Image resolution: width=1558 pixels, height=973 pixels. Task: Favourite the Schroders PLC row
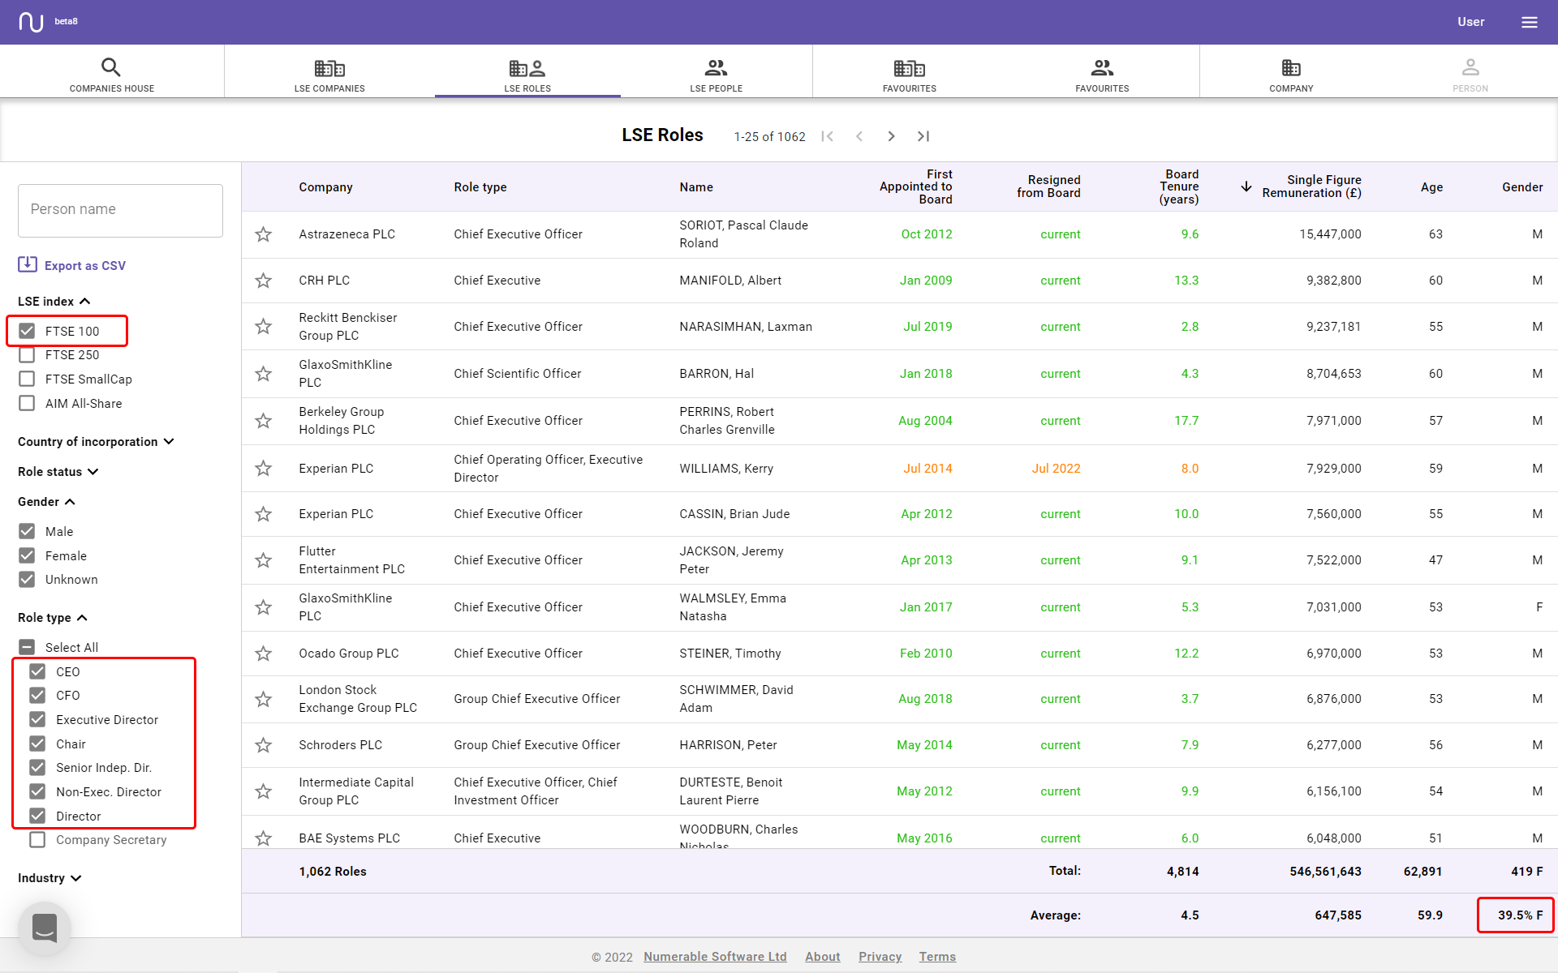click(263, 745)
